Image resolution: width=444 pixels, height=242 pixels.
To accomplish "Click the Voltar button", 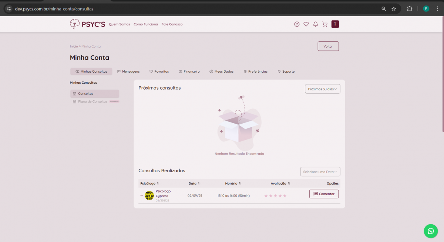I will pos(328,46).
